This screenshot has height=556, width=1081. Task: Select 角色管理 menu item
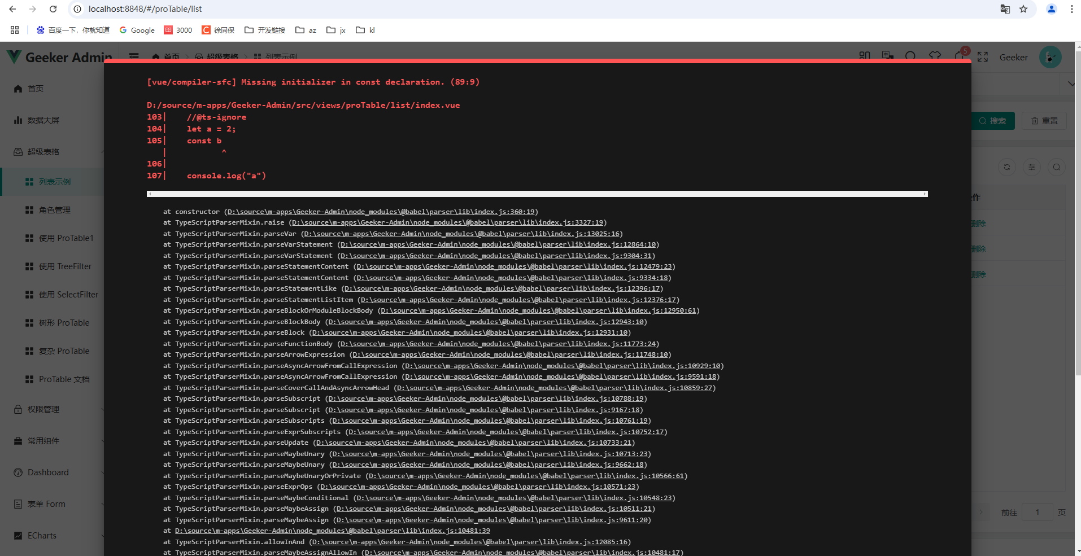tap(52, 210)
